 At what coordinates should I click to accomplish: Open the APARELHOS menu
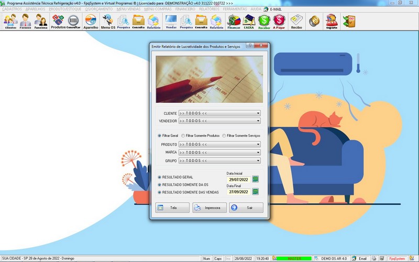[35, 9]
